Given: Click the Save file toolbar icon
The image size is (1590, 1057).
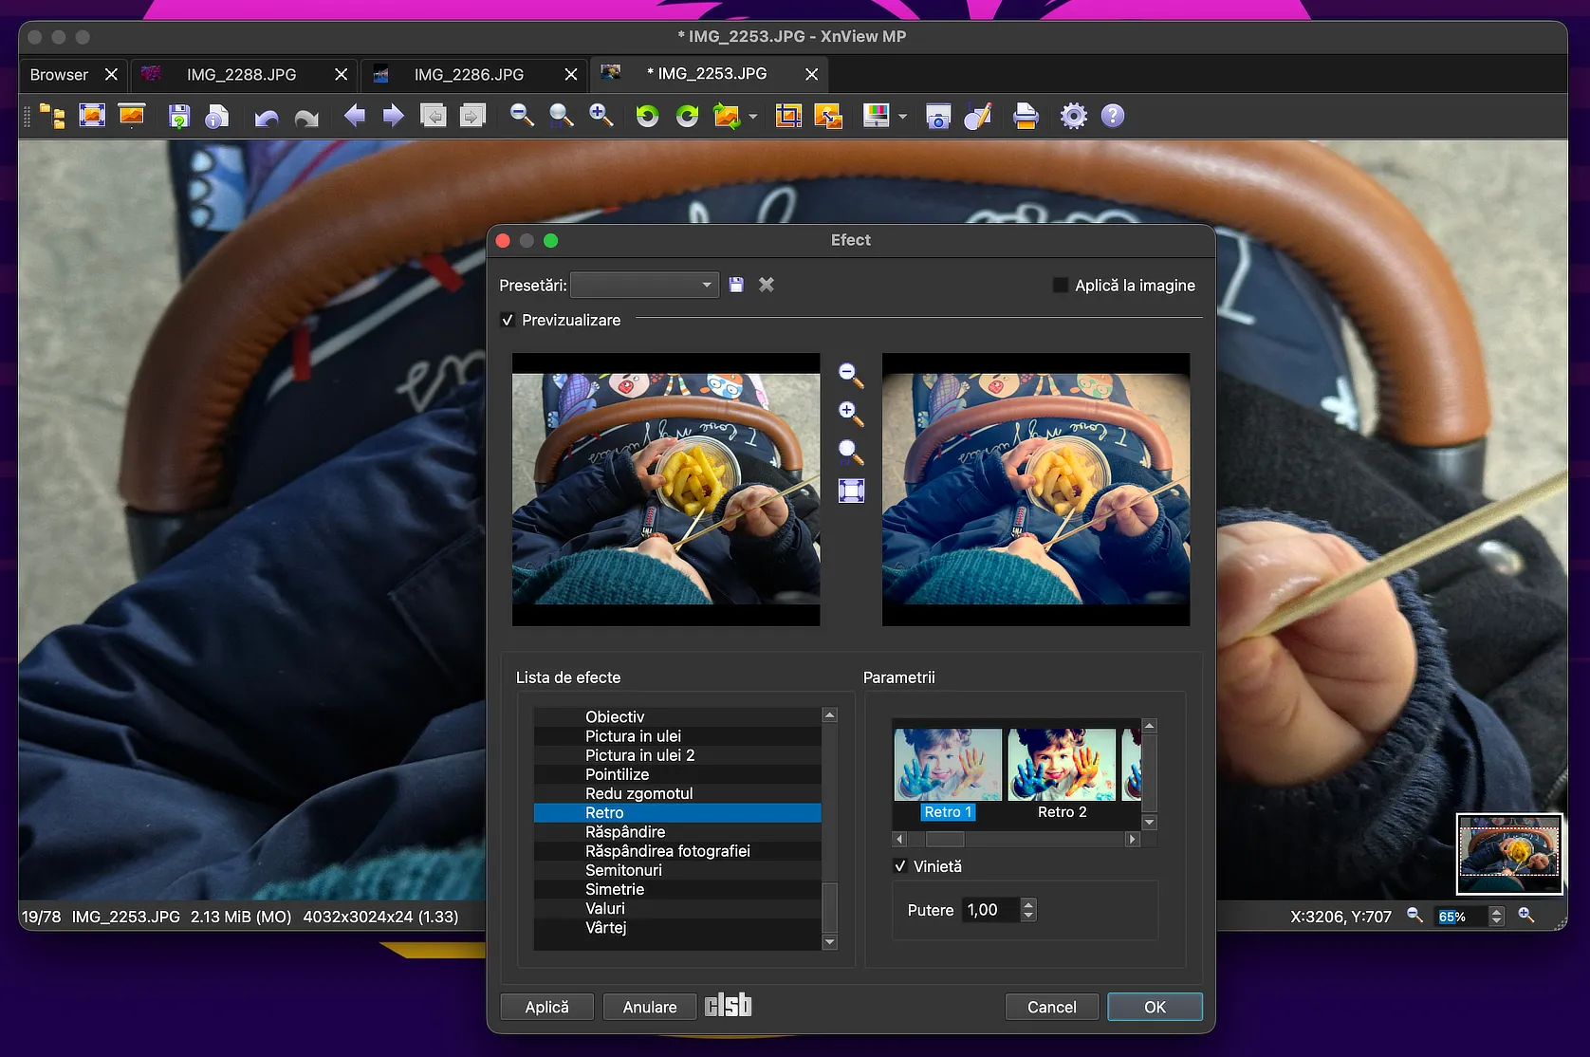Looking at the screenshot, I should pos(178,117).
